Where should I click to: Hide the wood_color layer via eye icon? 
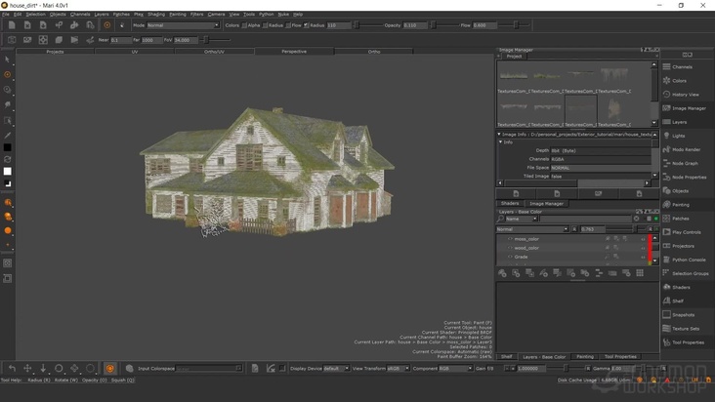point(510,248)
